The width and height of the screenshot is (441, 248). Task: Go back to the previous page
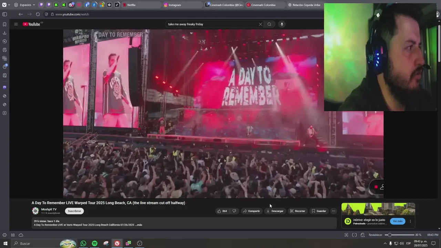[x=21, y=14]
